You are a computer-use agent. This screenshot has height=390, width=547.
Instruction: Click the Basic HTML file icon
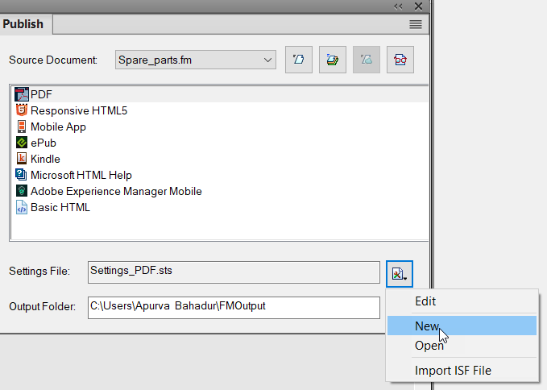click(x=22, y=207)
